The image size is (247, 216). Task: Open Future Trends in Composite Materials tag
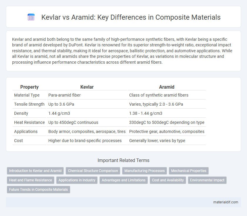click(39, 190)
